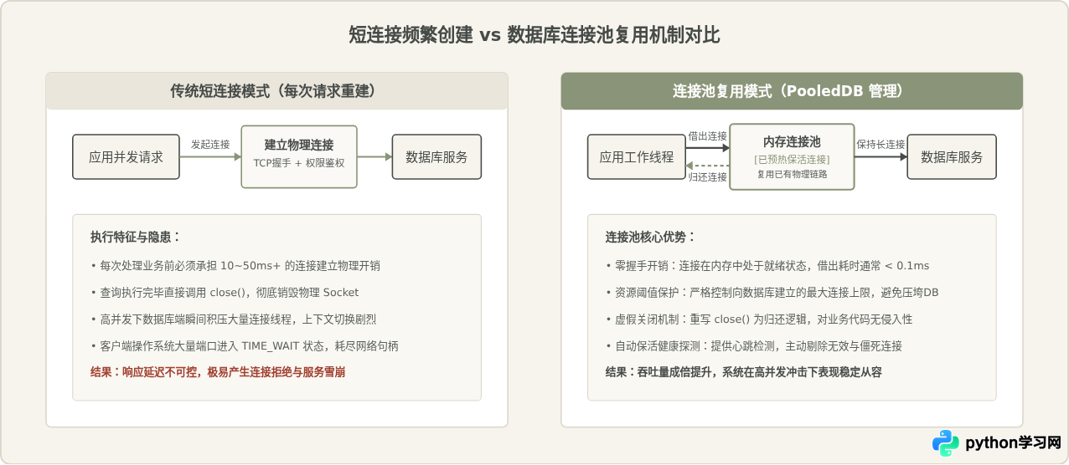Screen dimensions: 1069x465
Task: Click the 虚假关闭机制 bullet
Action: [759, 319]
